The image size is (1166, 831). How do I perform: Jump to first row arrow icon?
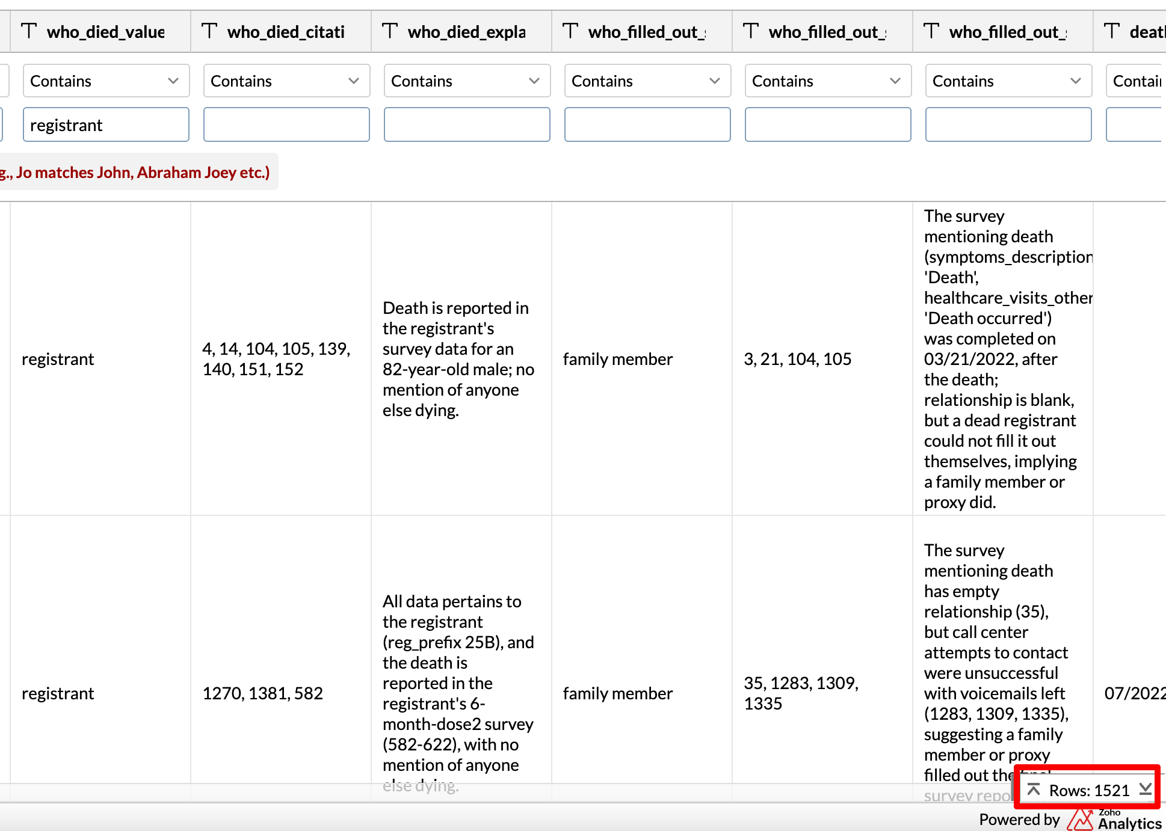[1034, 790]
